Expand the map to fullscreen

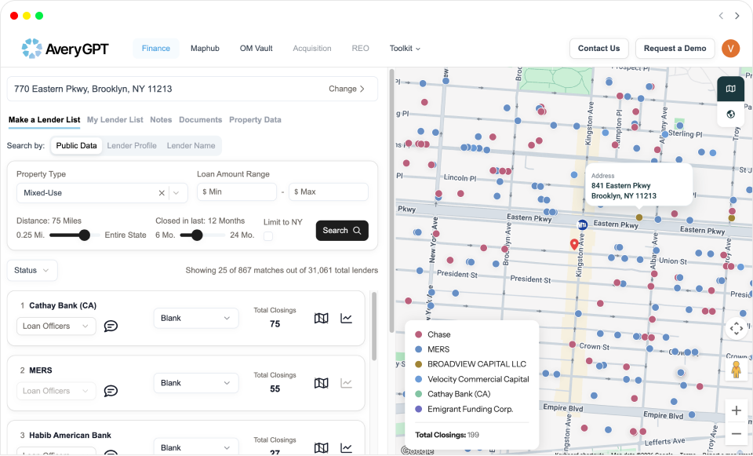[x=736, y=329]
